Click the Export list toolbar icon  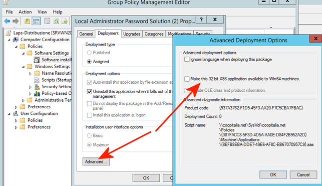pos(65,21)
